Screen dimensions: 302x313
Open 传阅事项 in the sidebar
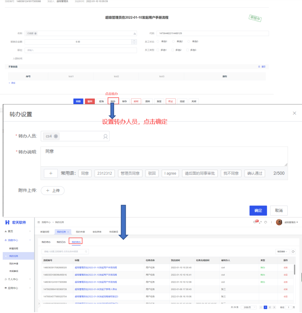(14, 271)
